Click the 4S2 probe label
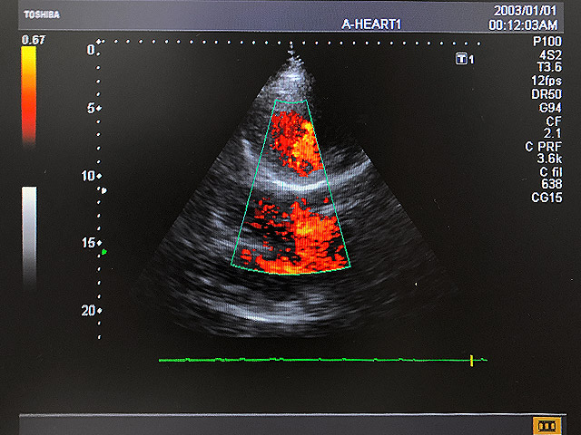The width and height of the screenshot is (581, 435). [550, 55]
